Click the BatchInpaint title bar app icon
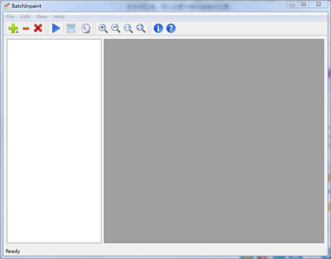Viewport: 331px width, 259px height. (x=7, y=6)
